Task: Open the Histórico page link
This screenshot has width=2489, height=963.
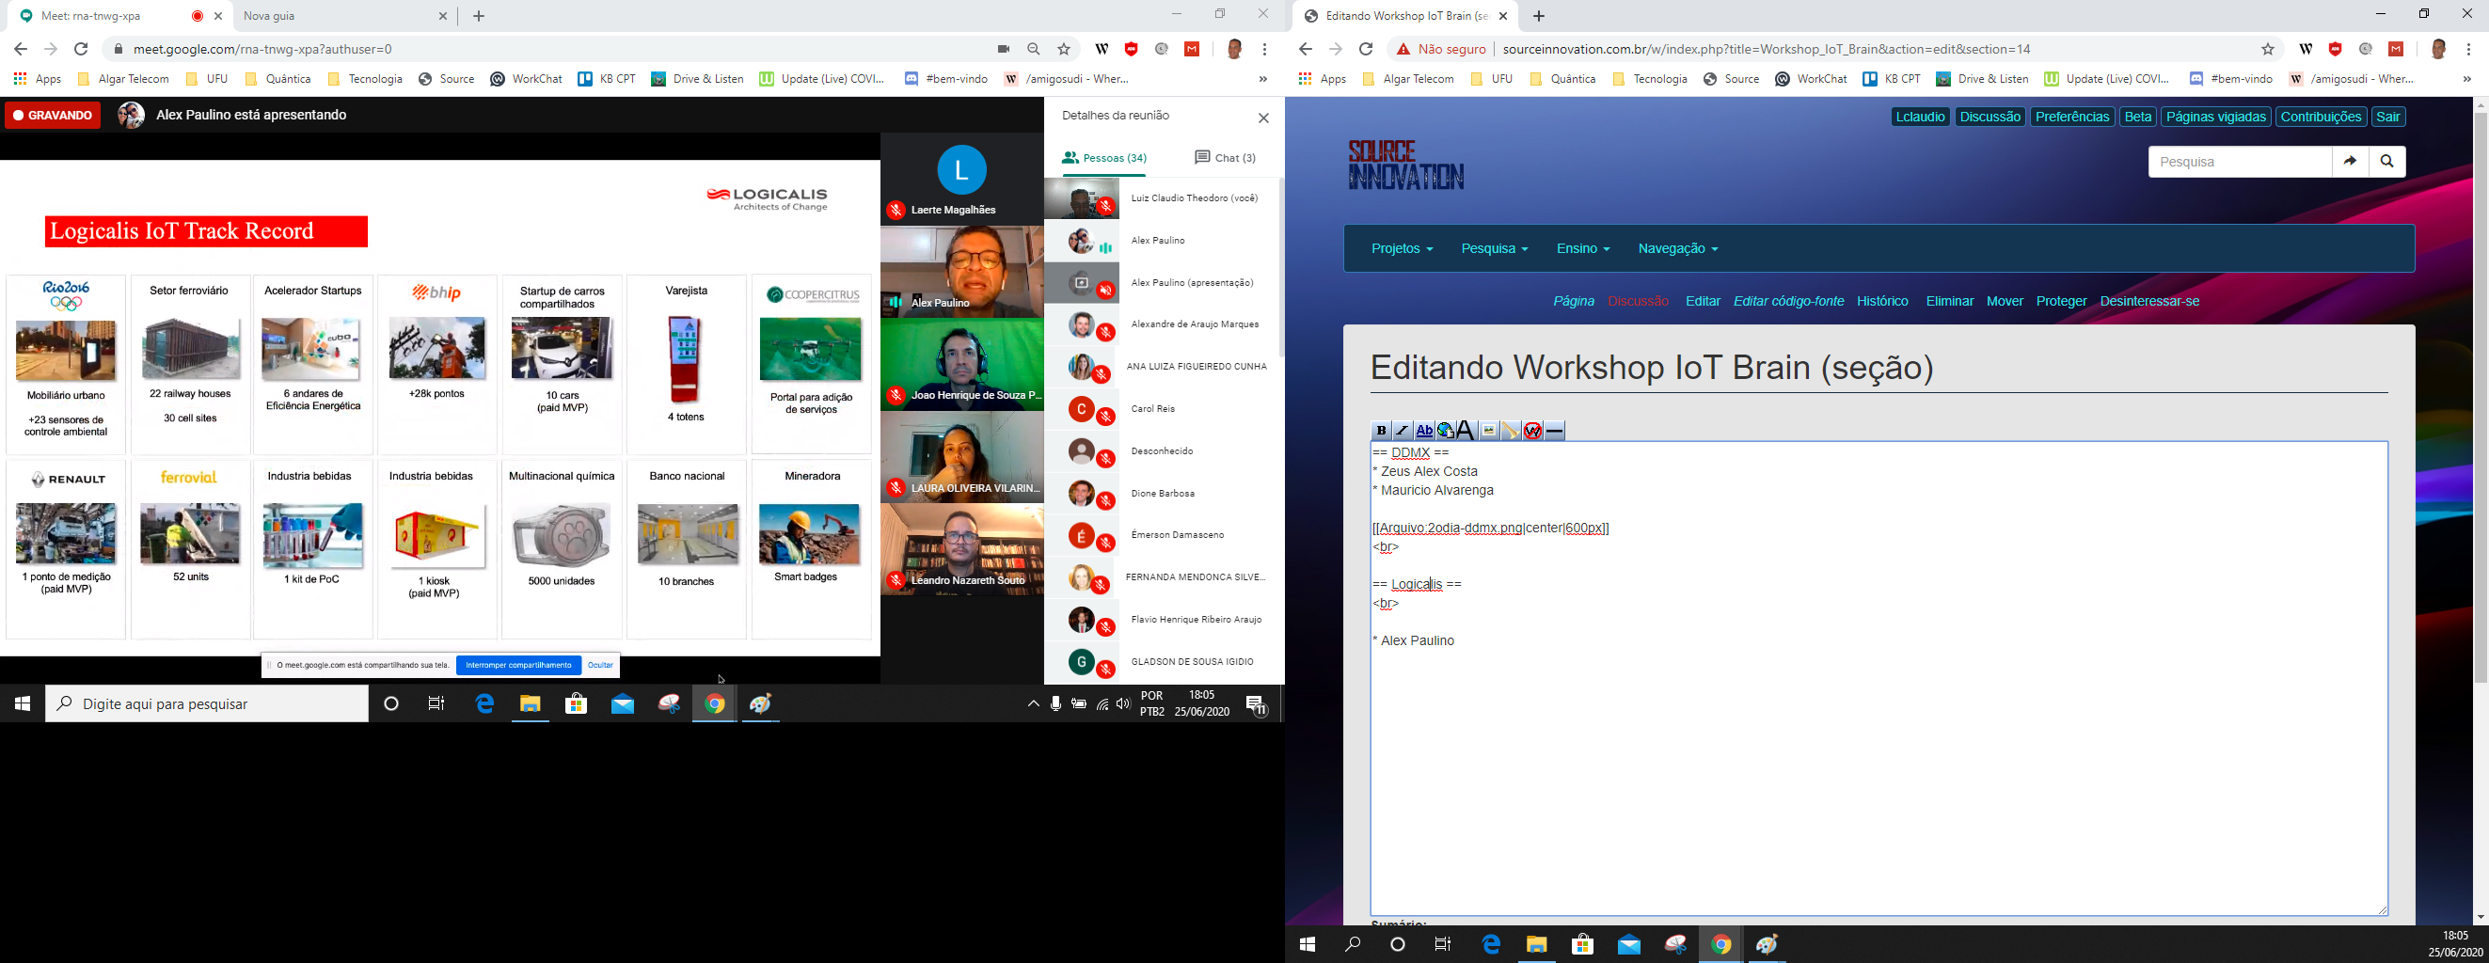Action: tap(1882, 301)
